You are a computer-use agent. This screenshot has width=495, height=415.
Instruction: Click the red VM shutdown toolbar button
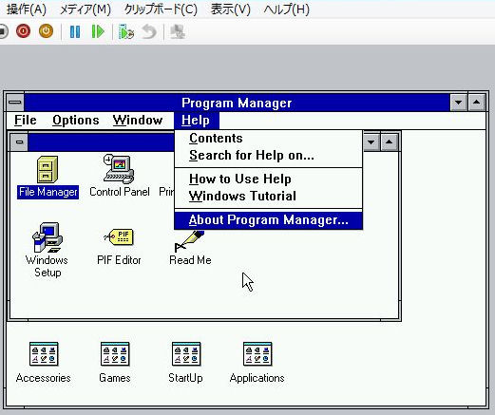pos(23,31)
